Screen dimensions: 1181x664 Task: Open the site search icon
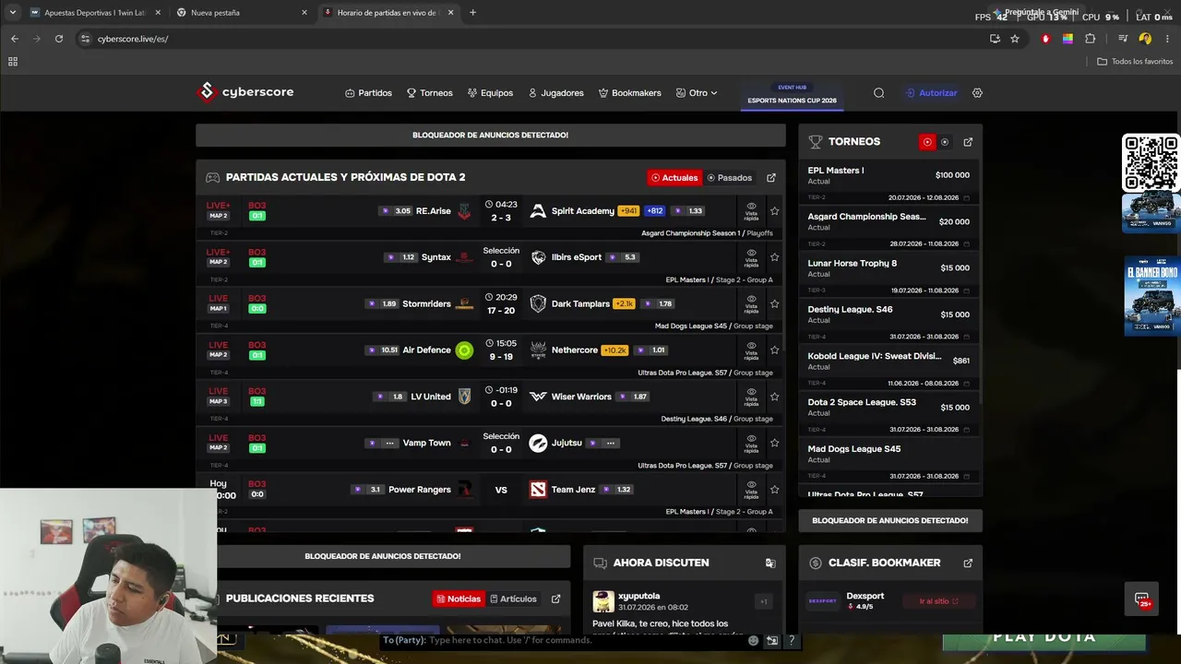[878, 93]
